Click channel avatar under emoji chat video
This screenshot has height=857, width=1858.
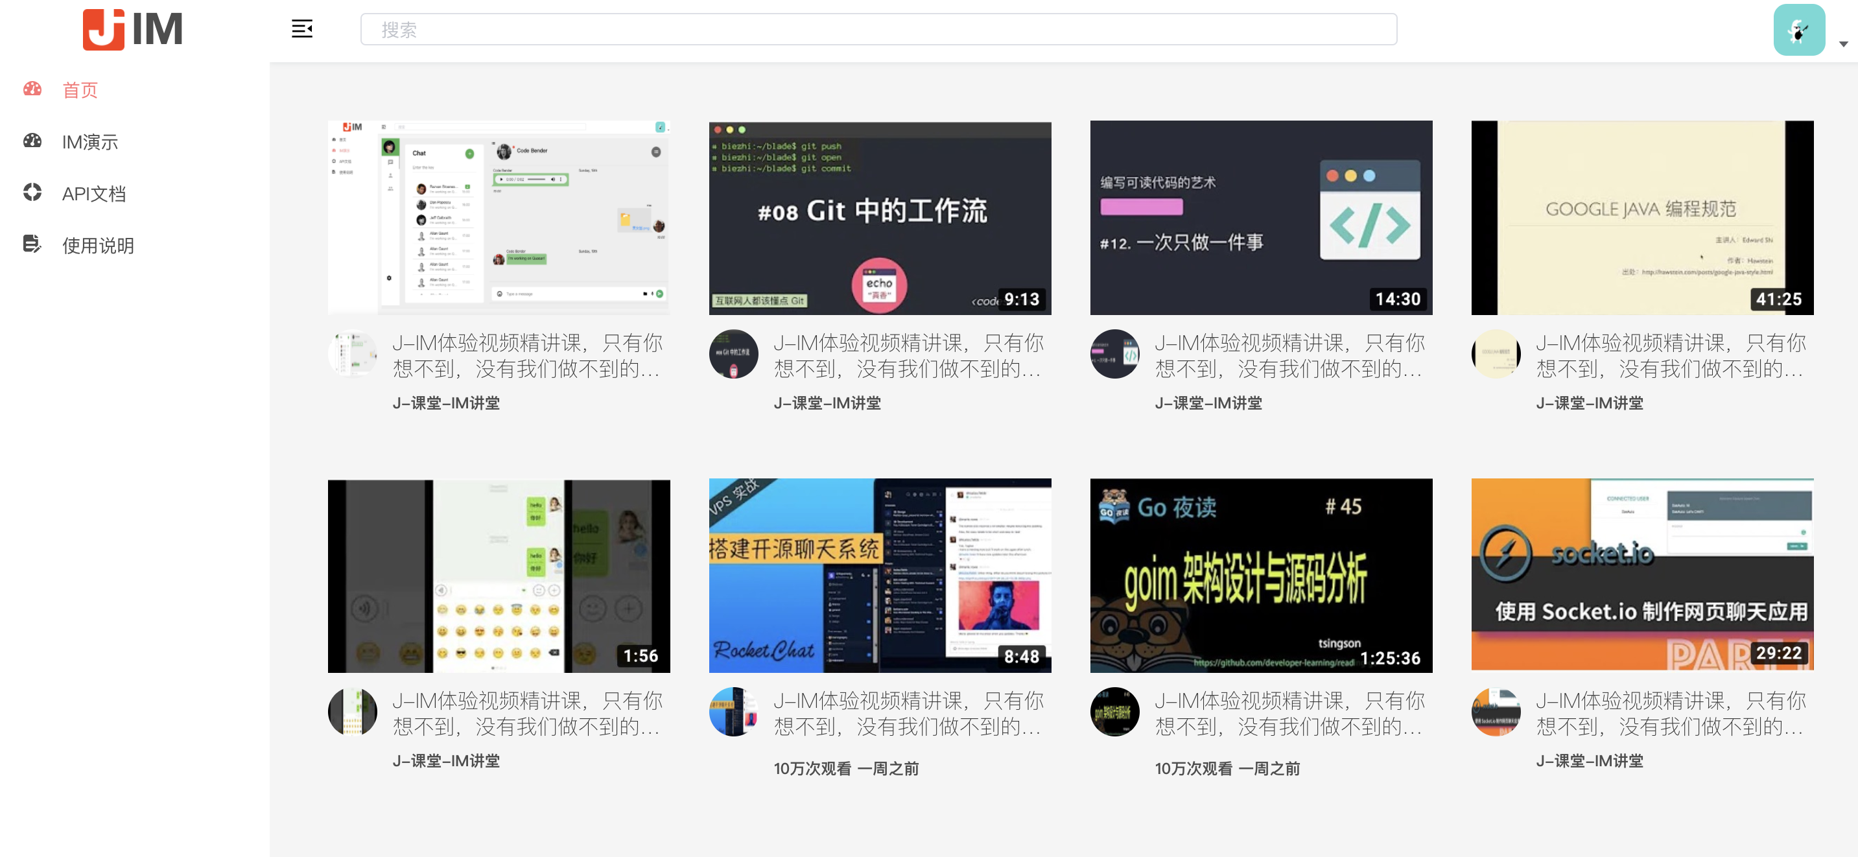[353, 712]
